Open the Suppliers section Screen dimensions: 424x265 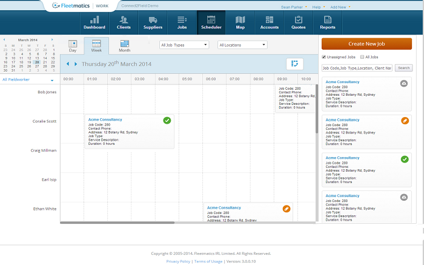pos(153,23)
